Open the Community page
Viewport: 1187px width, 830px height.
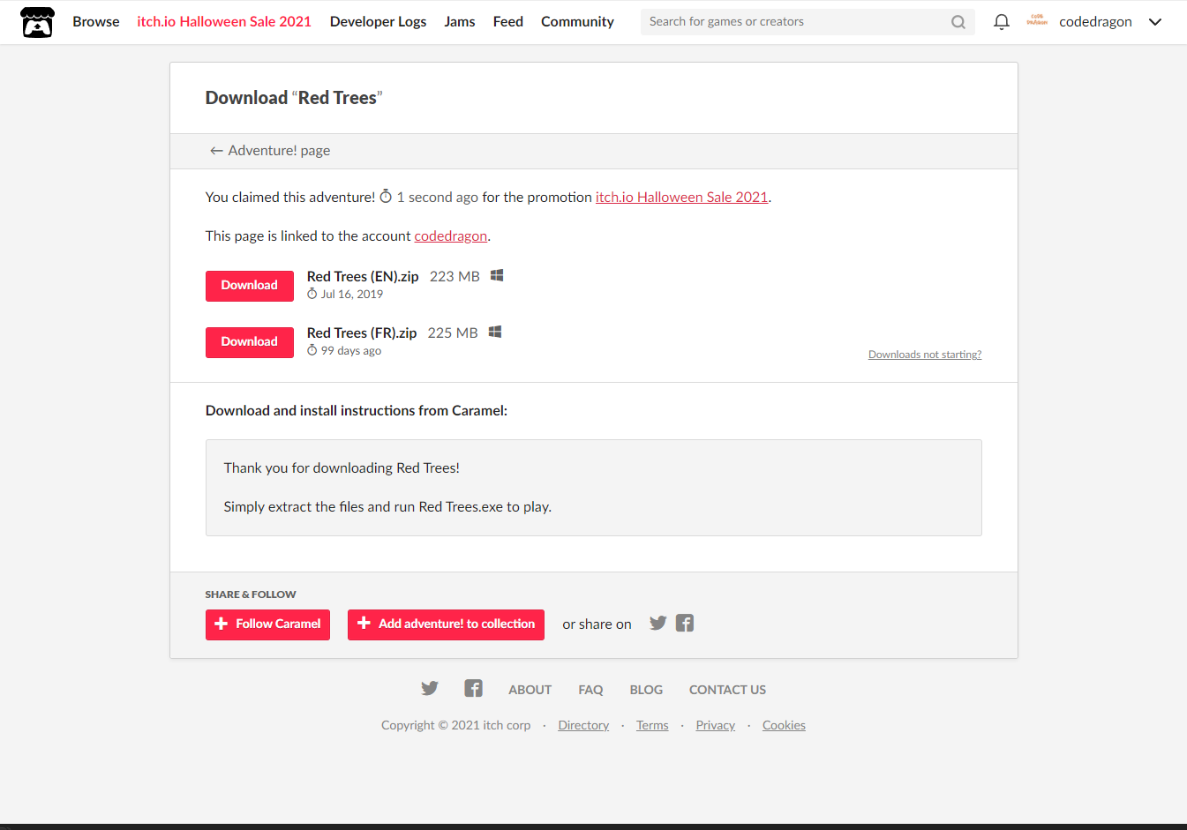click(577, 22)
